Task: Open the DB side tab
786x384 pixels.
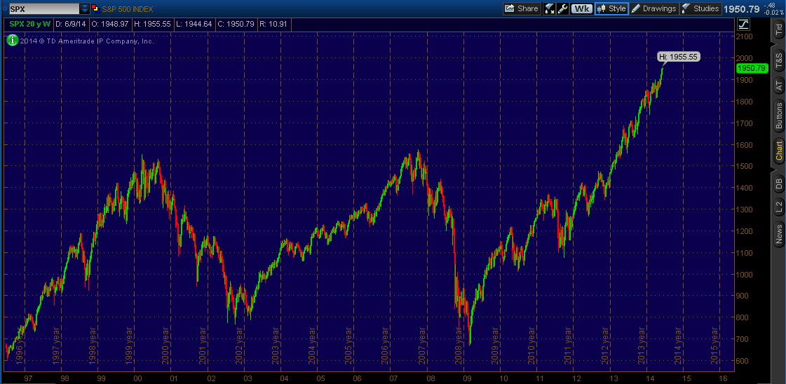Action: click(x=778, y=183)
